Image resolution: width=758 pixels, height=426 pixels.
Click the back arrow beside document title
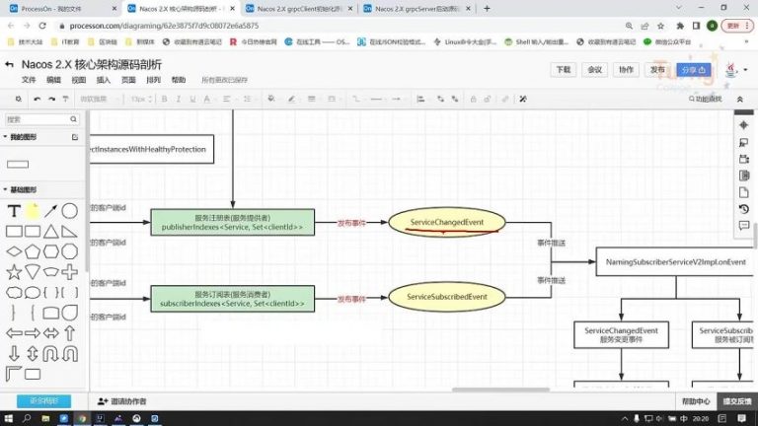(9, 66)
